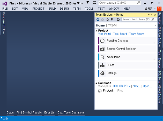Viewport: 163px width, 121px height.
Task: Open the PROJECT menu
Action: point(38,9)
